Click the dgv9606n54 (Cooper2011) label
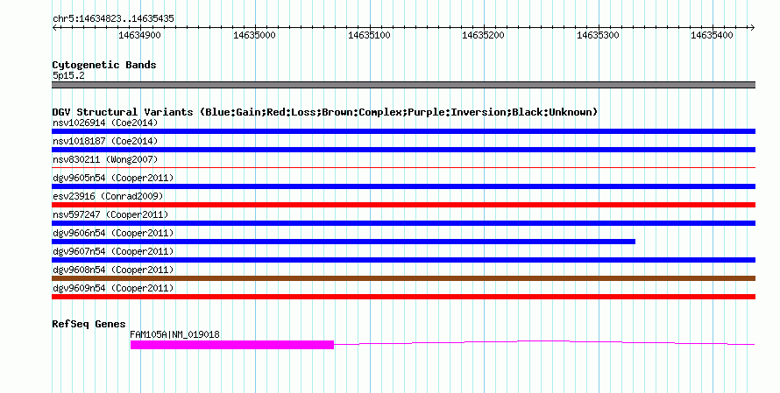This screenshot has width=780, height=393. tap(113, 233)
